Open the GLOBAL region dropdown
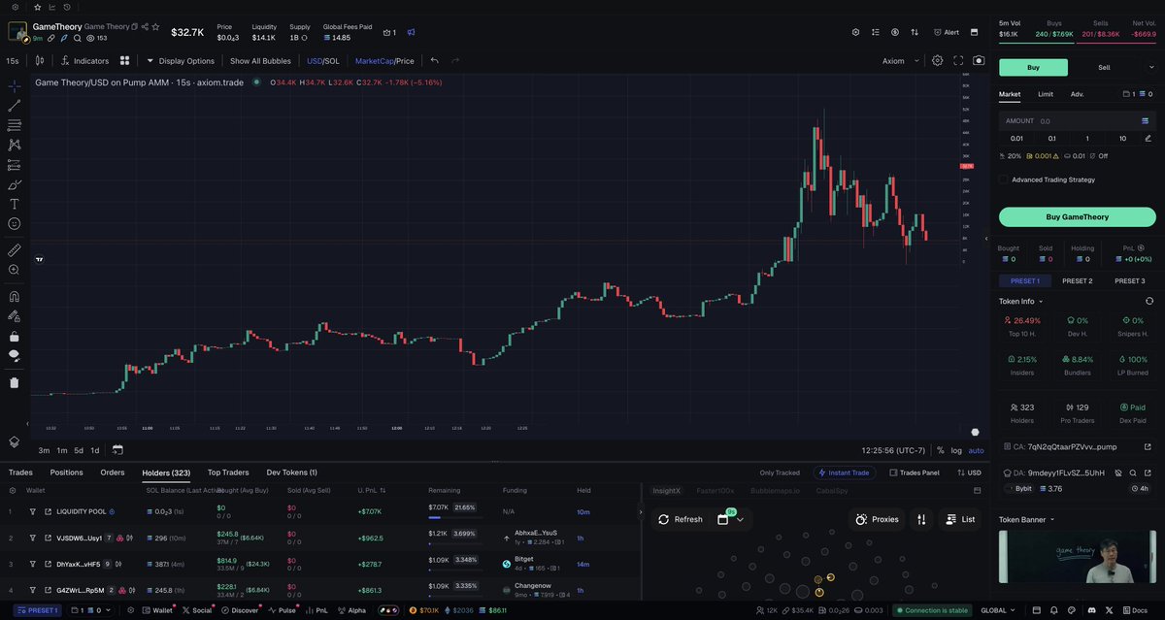 click(998, 610)
